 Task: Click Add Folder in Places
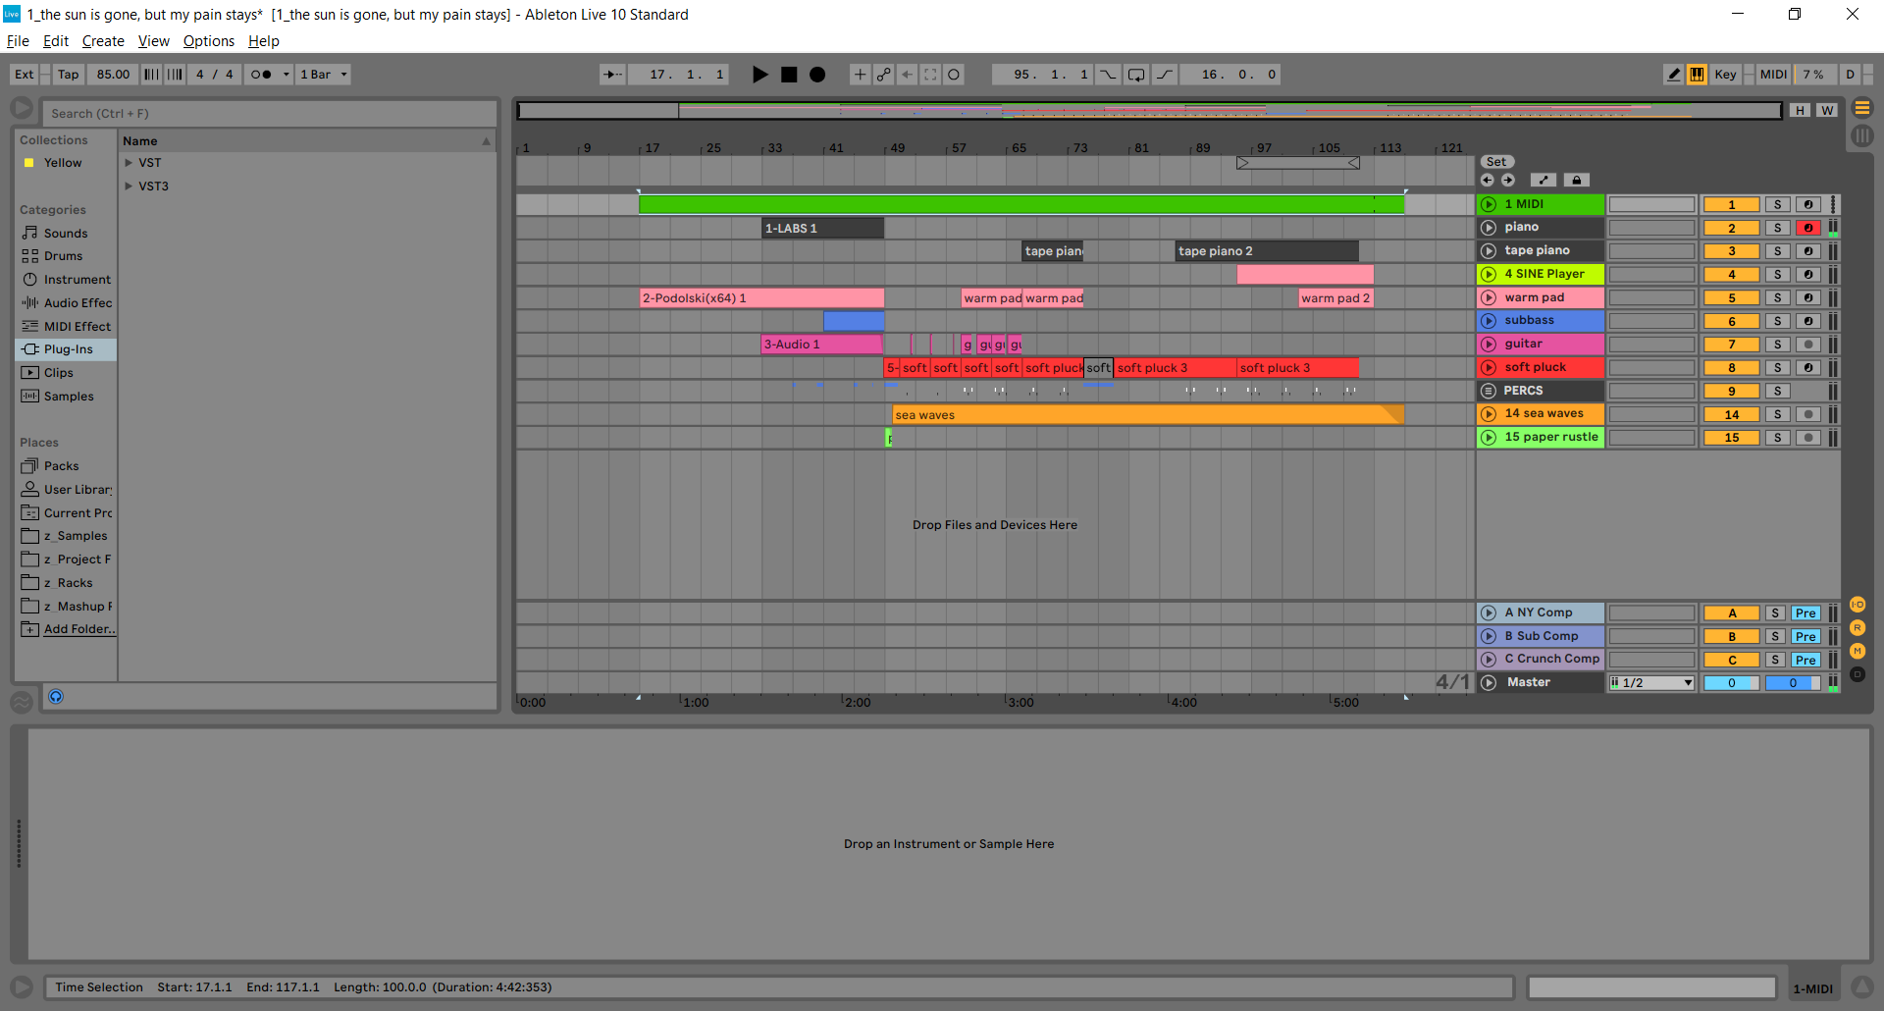click(79, 630)
